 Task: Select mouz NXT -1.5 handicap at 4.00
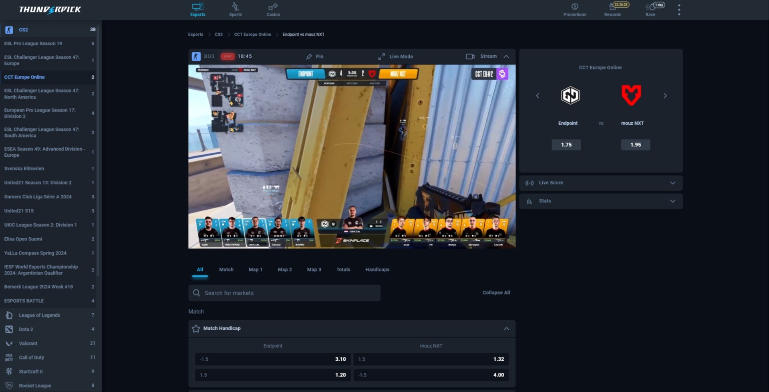coord(431,375)
